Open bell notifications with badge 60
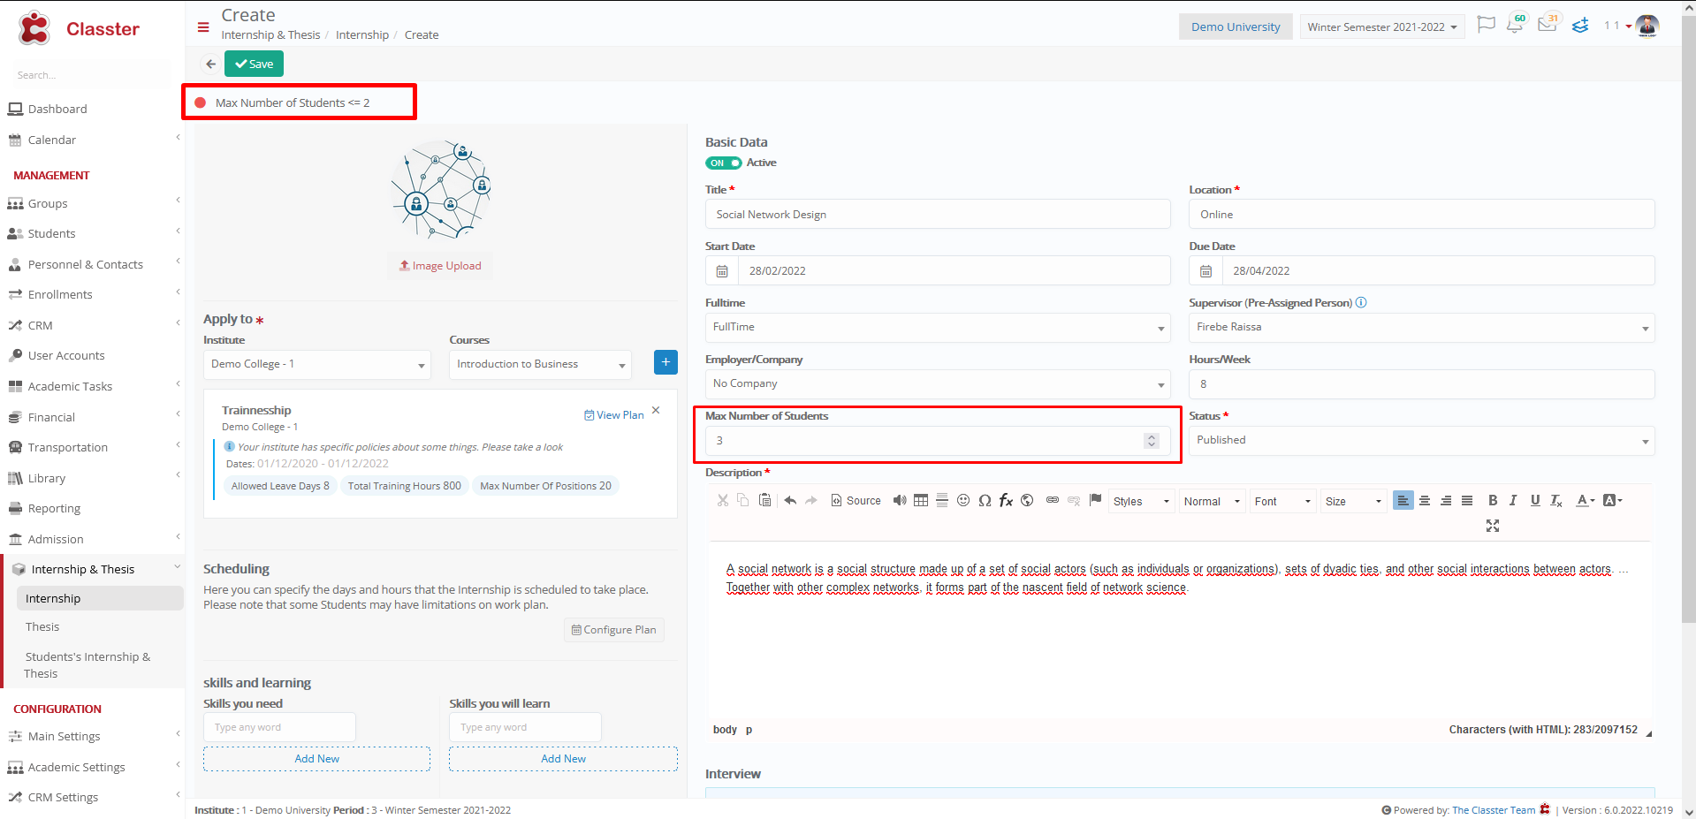 pos(1516,24)
